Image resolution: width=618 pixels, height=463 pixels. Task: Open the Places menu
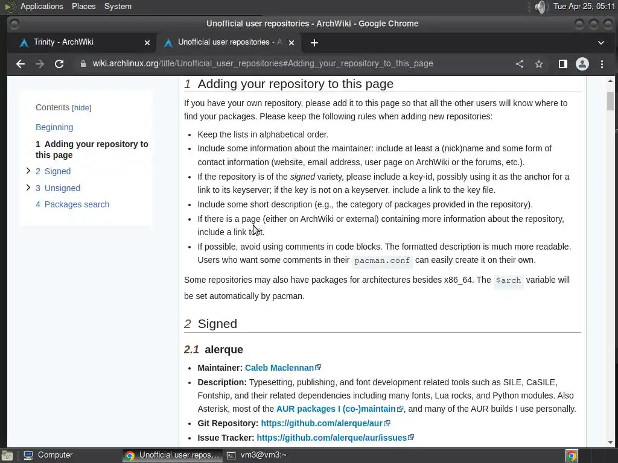coord(83,6)
